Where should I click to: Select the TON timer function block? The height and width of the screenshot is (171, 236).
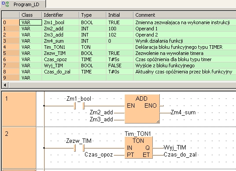[x=139, y=147]
